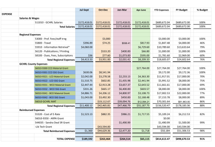215x147 pixels.
Task: Click the 56010-9300 CCO Material Grant cell
Action: [55, 68]
